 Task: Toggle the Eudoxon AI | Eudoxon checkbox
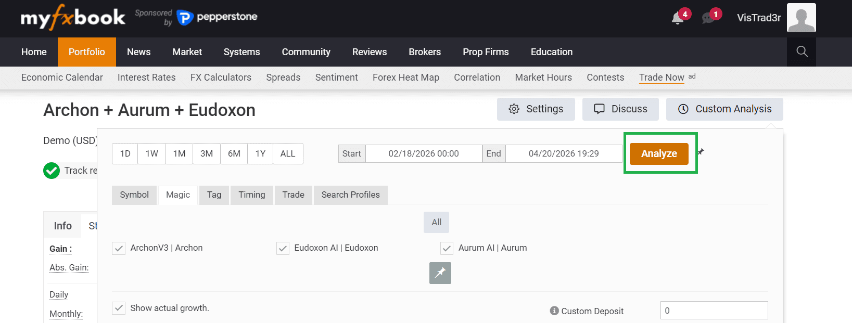[x=283, y=248]
